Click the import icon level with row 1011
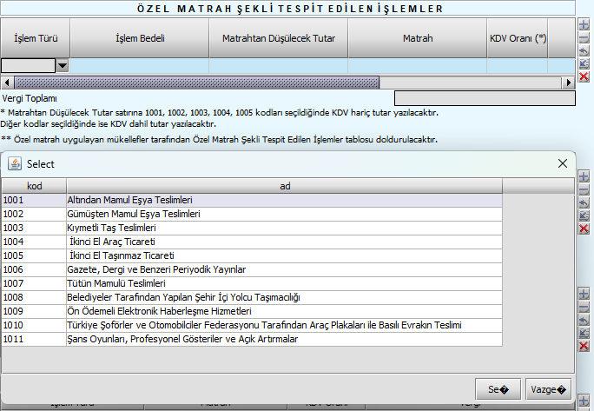 point(584,333)
